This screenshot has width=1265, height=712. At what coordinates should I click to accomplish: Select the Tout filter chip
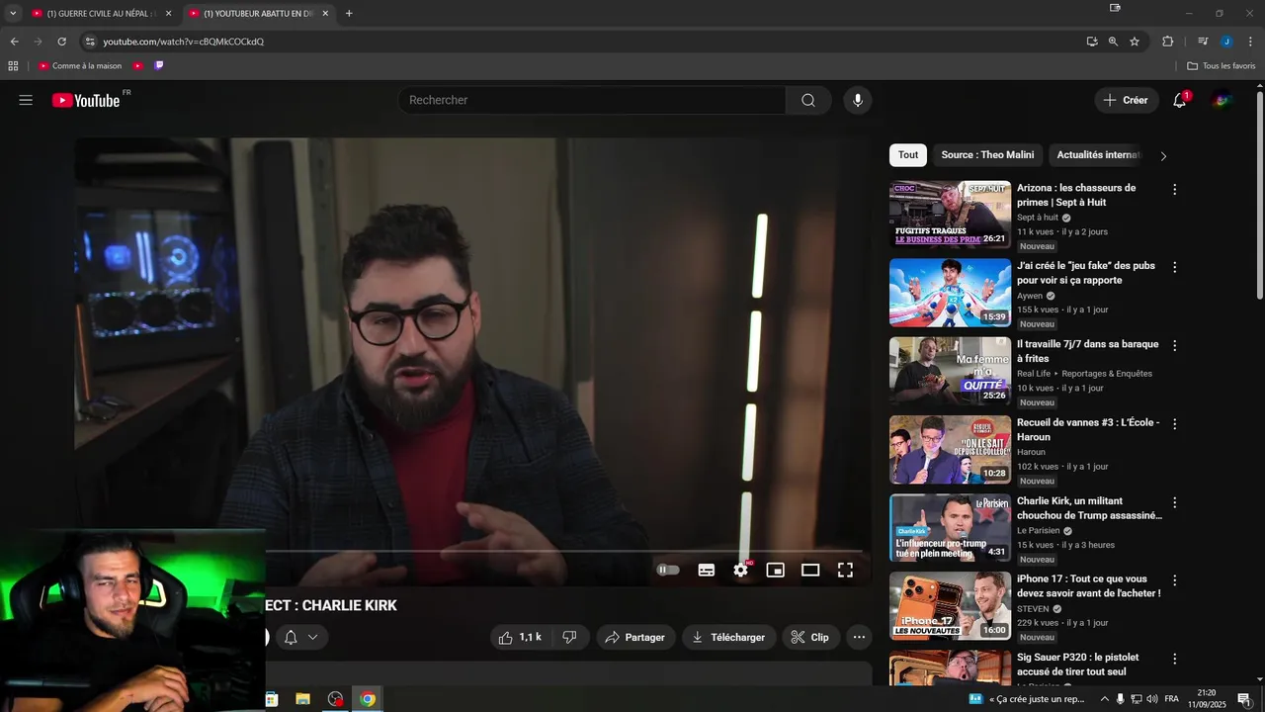coord(908,155)
